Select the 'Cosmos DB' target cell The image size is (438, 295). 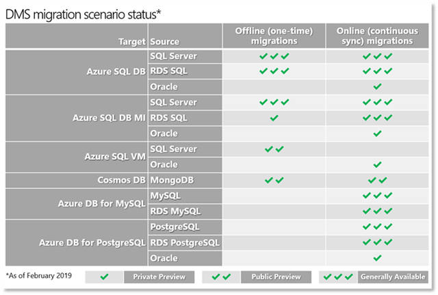click(x=77, y=180)
